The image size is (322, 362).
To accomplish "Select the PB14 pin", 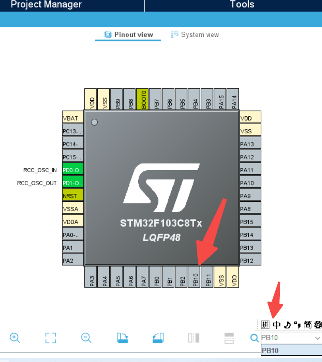I will pos(250,233).
